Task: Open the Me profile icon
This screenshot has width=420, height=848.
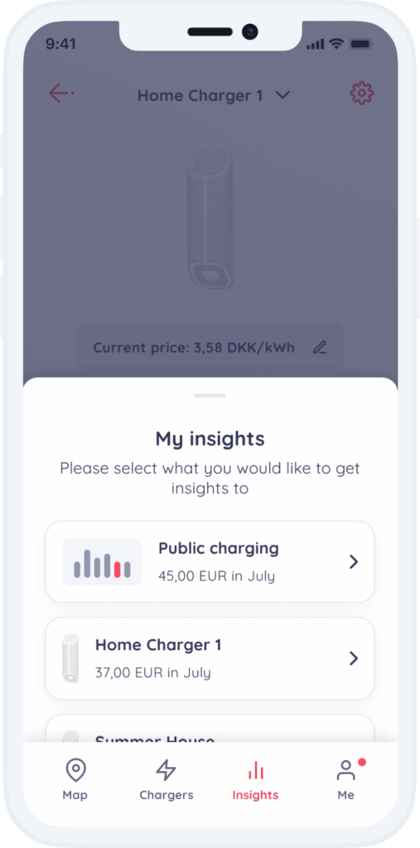Action: [x=345, y=770]
